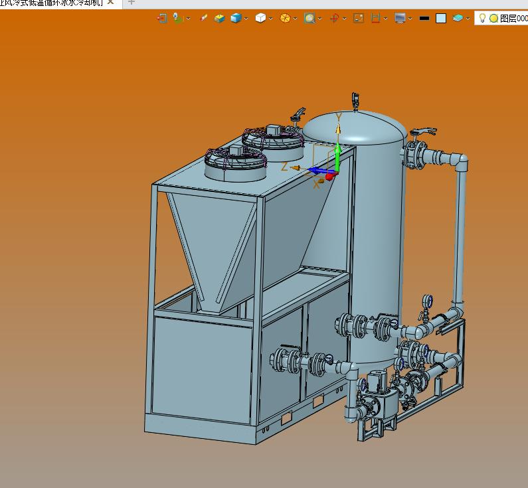The image size is (528, 488).
Task: Click the red H-shaped bracket icon
Action: (x=375, y=18)
